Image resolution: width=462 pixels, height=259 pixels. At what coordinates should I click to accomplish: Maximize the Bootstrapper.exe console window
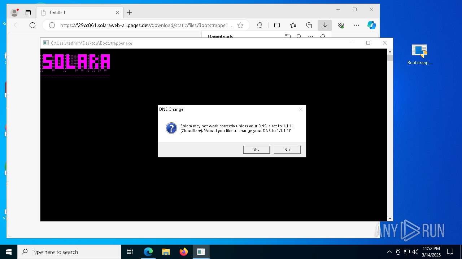click(368, 43)
